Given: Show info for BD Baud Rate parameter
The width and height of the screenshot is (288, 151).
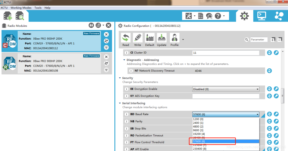Looking at the screenshot, I should coord(127,114).
